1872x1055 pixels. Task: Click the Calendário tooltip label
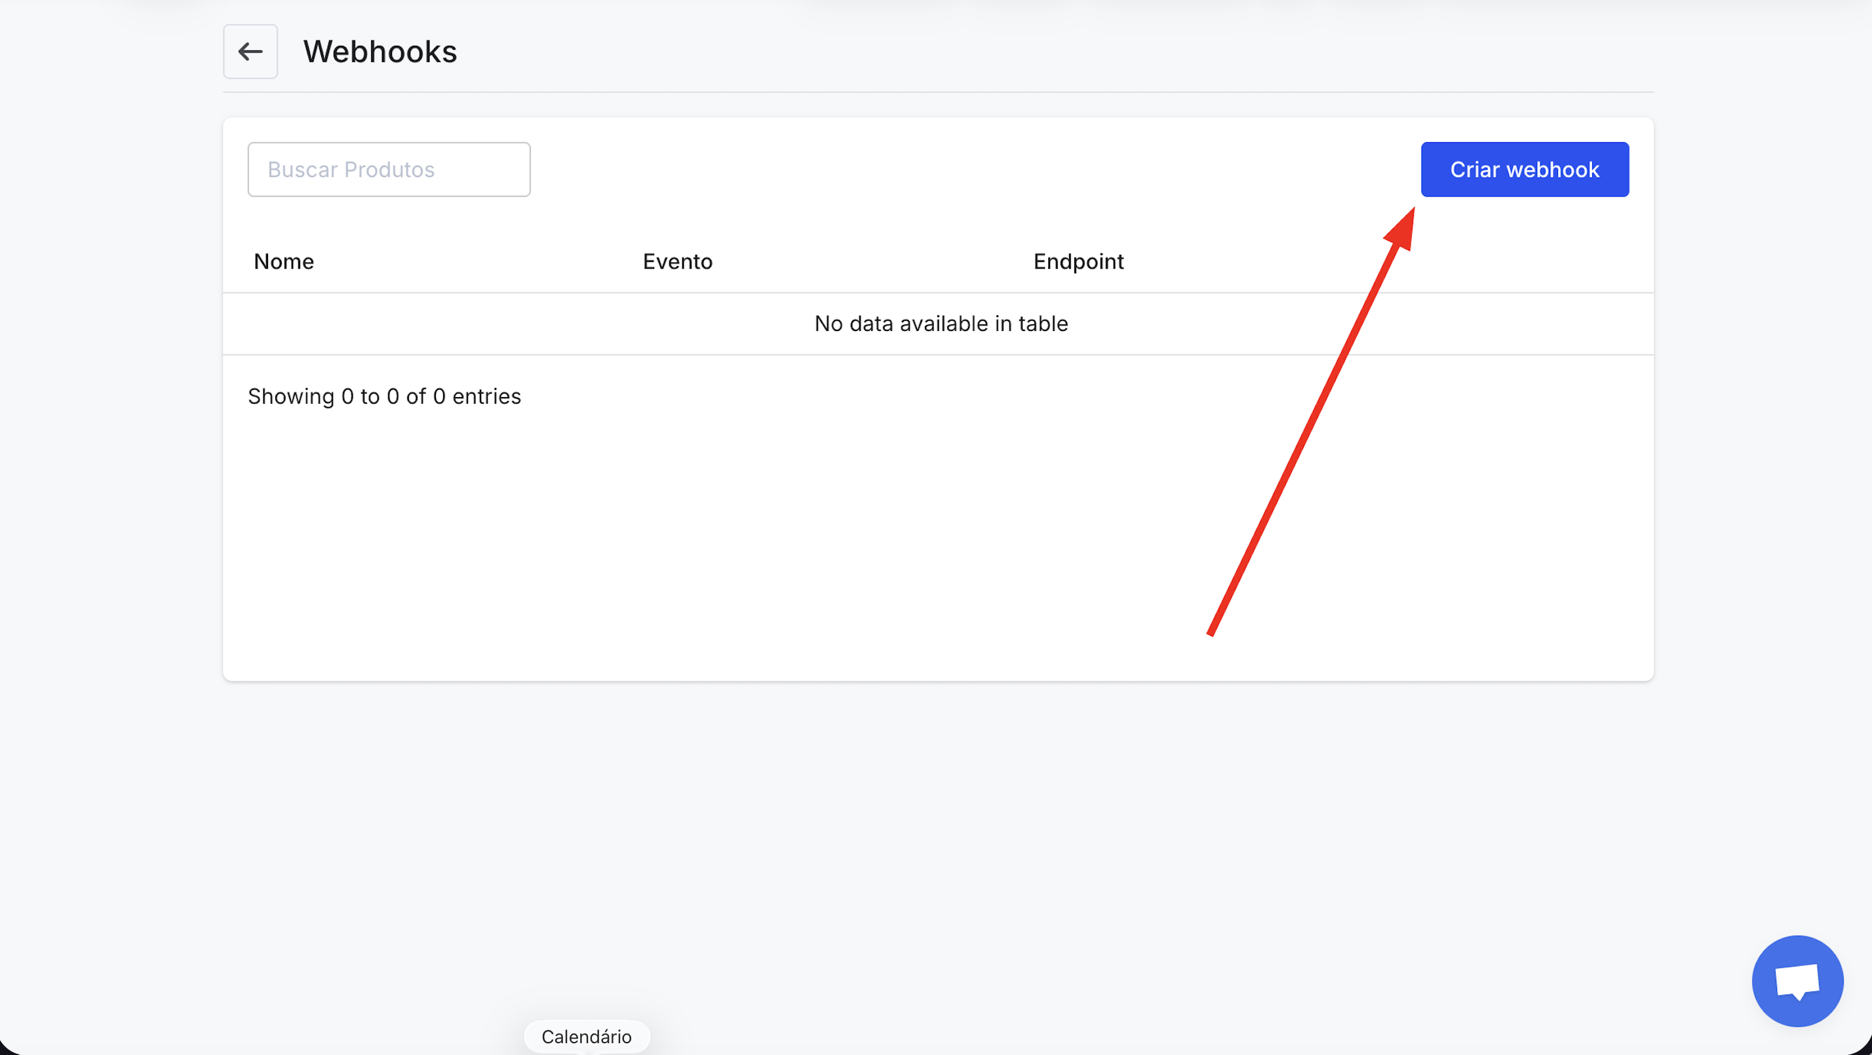(x=586, y=1036)
